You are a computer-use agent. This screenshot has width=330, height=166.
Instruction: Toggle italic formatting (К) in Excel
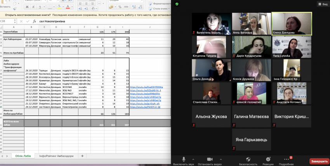pyautogui.click(x=33, y=7)
